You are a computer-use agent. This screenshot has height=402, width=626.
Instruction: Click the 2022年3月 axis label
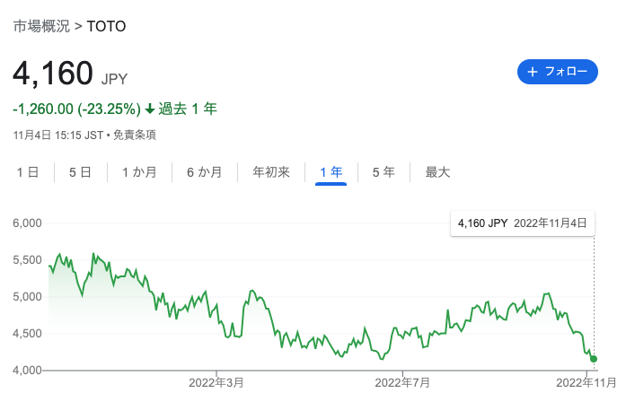(x=216, y=383)
